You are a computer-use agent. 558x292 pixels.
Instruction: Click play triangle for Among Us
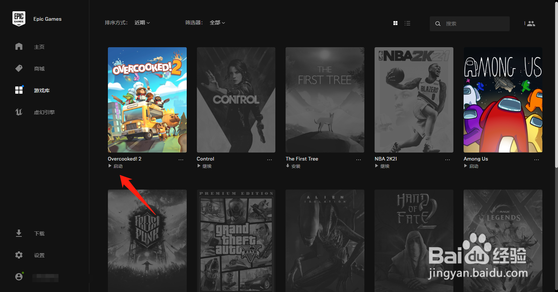click(466, 166)
